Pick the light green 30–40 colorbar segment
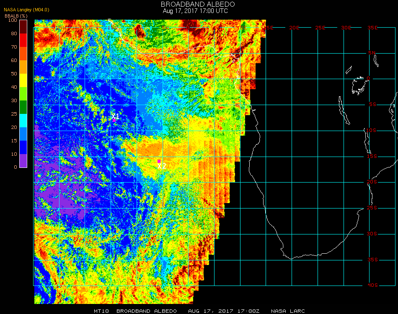 point(23,94)
